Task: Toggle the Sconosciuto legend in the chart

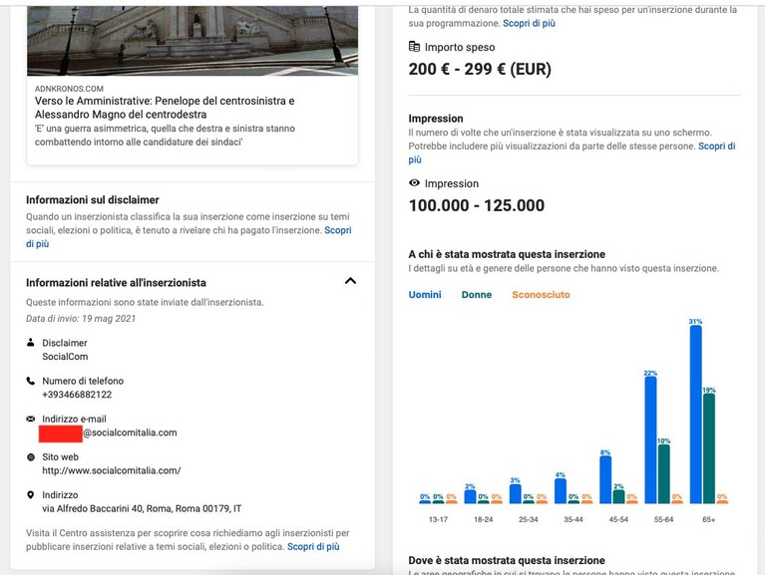Action: coord(541,295)
